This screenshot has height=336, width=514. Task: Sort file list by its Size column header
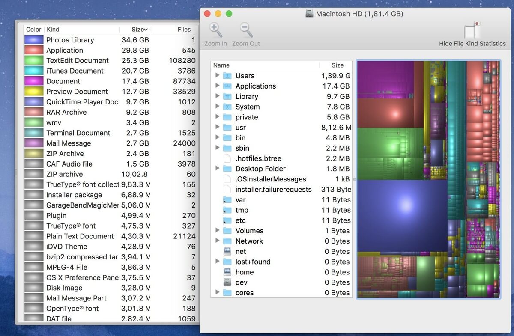click(336, 65)
